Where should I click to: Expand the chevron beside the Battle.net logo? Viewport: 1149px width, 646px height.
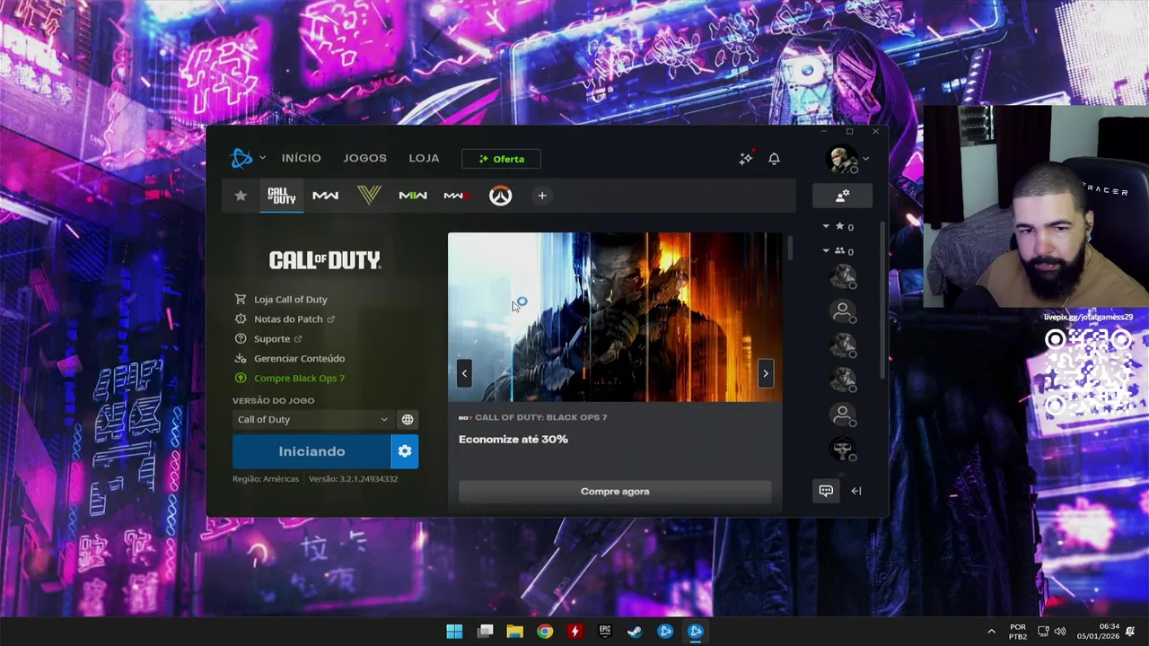tap(262, 158)
